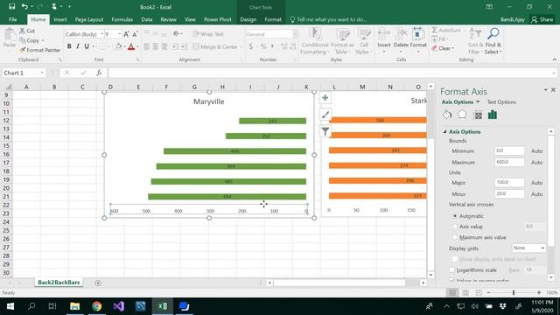
Task: Collapse the Axis Options section
Action: coord(445,132)
